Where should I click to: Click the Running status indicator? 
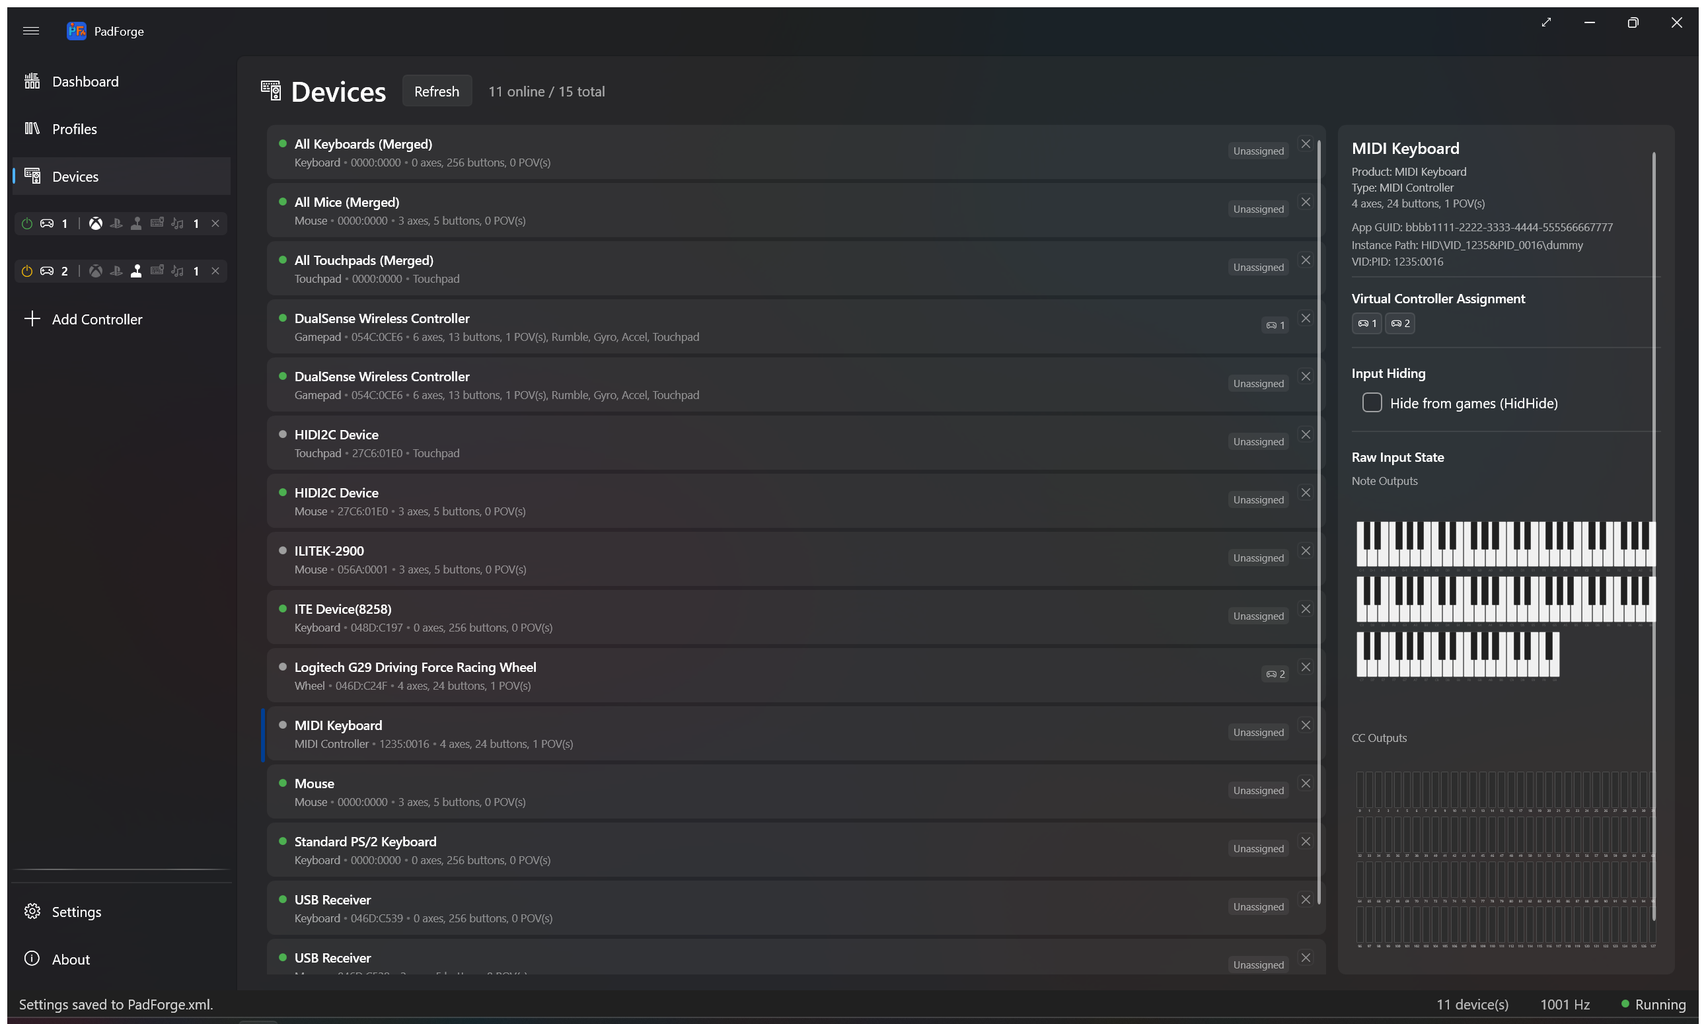pos(1654,1005)
